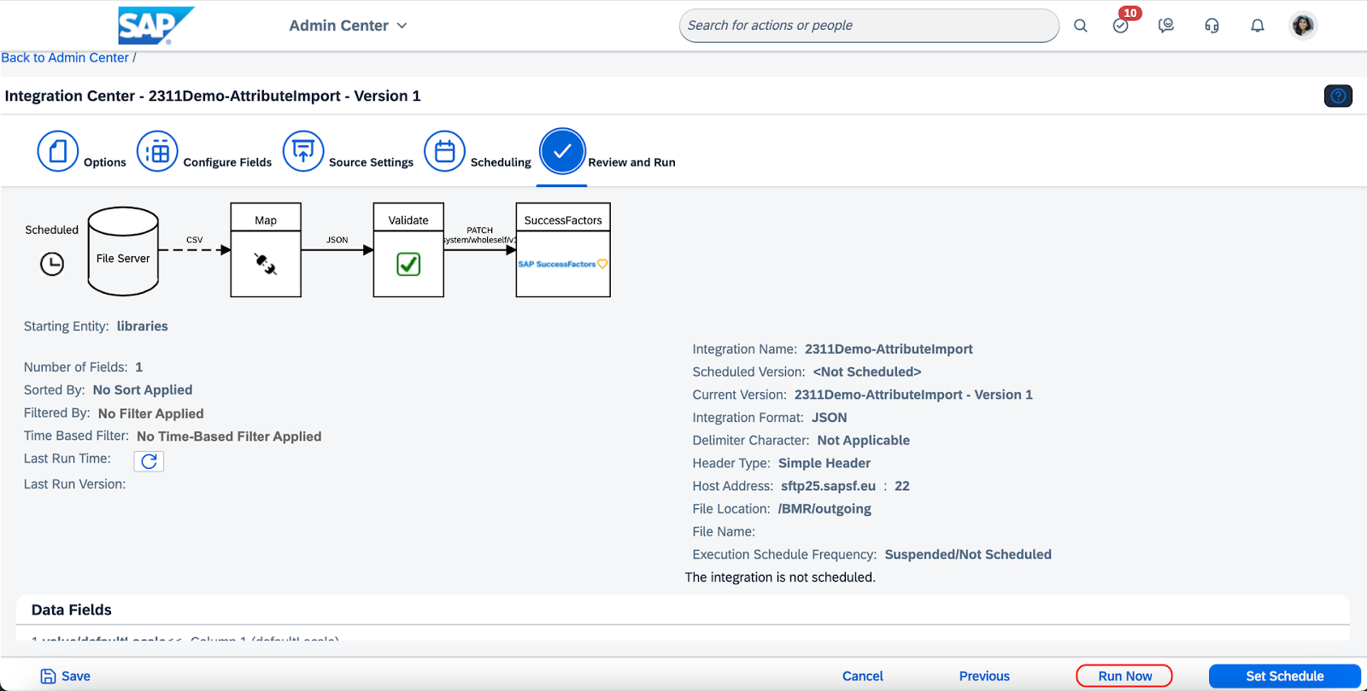Select the host address sftp25.sapsf.eu

(828, 486)
